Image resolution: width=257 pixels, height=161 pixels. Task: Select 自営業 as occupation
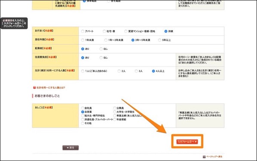[x=83, y=112]
